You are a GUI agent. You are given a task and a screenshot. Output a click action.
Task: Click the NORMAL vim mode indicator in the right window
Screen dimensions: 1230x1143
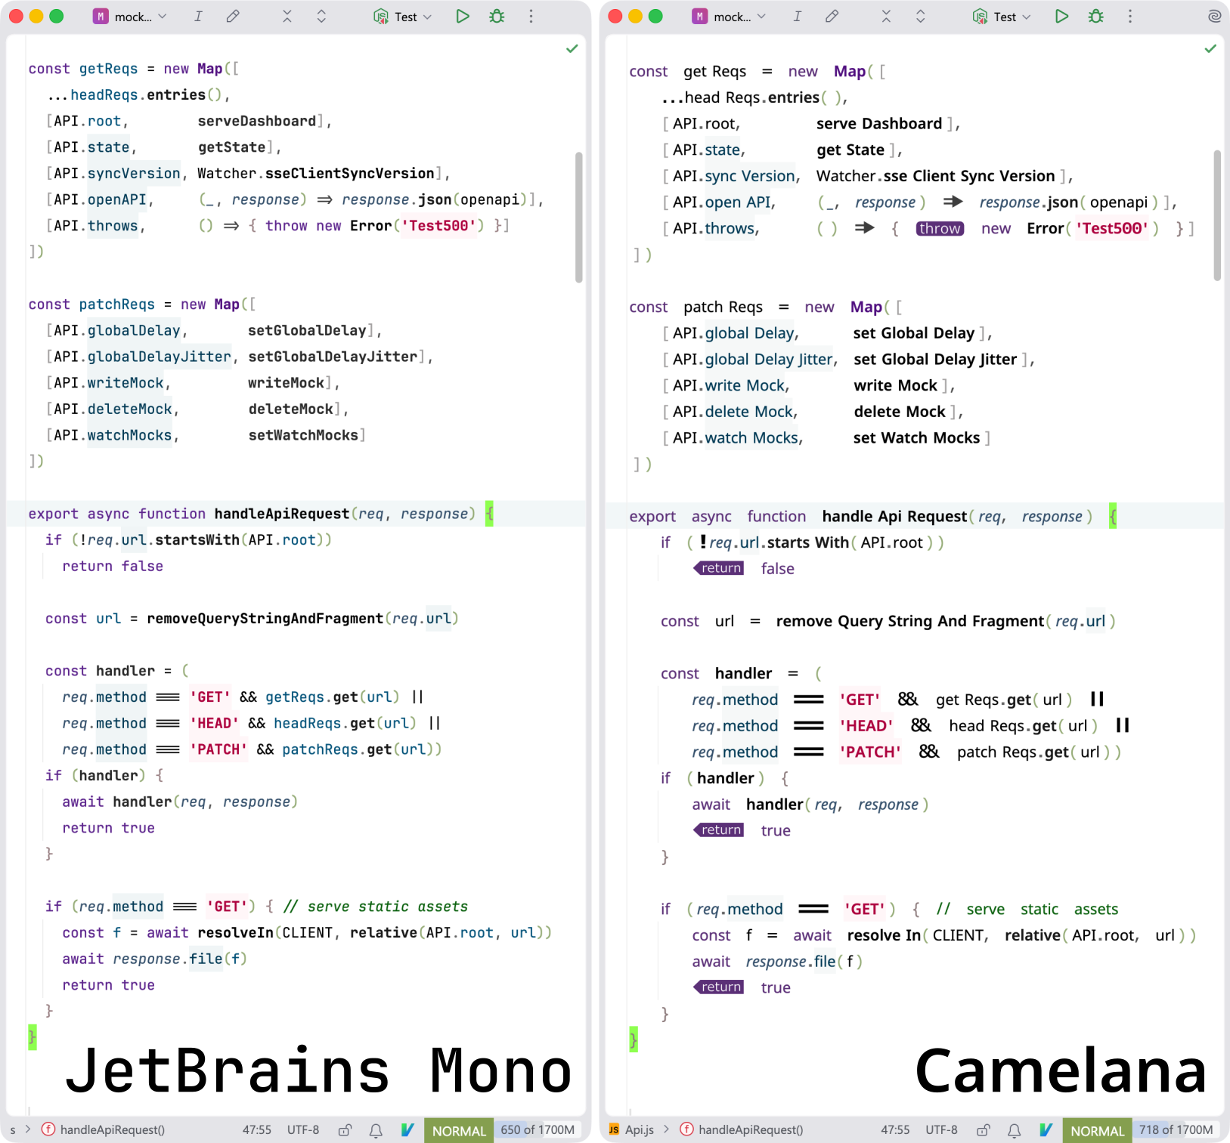pos(1097,1130)
